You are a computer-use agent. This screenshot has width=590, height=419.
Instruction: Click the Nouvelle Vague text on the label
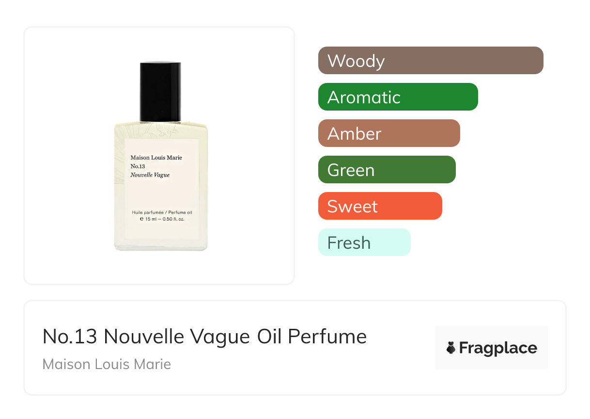coord(150,175)
